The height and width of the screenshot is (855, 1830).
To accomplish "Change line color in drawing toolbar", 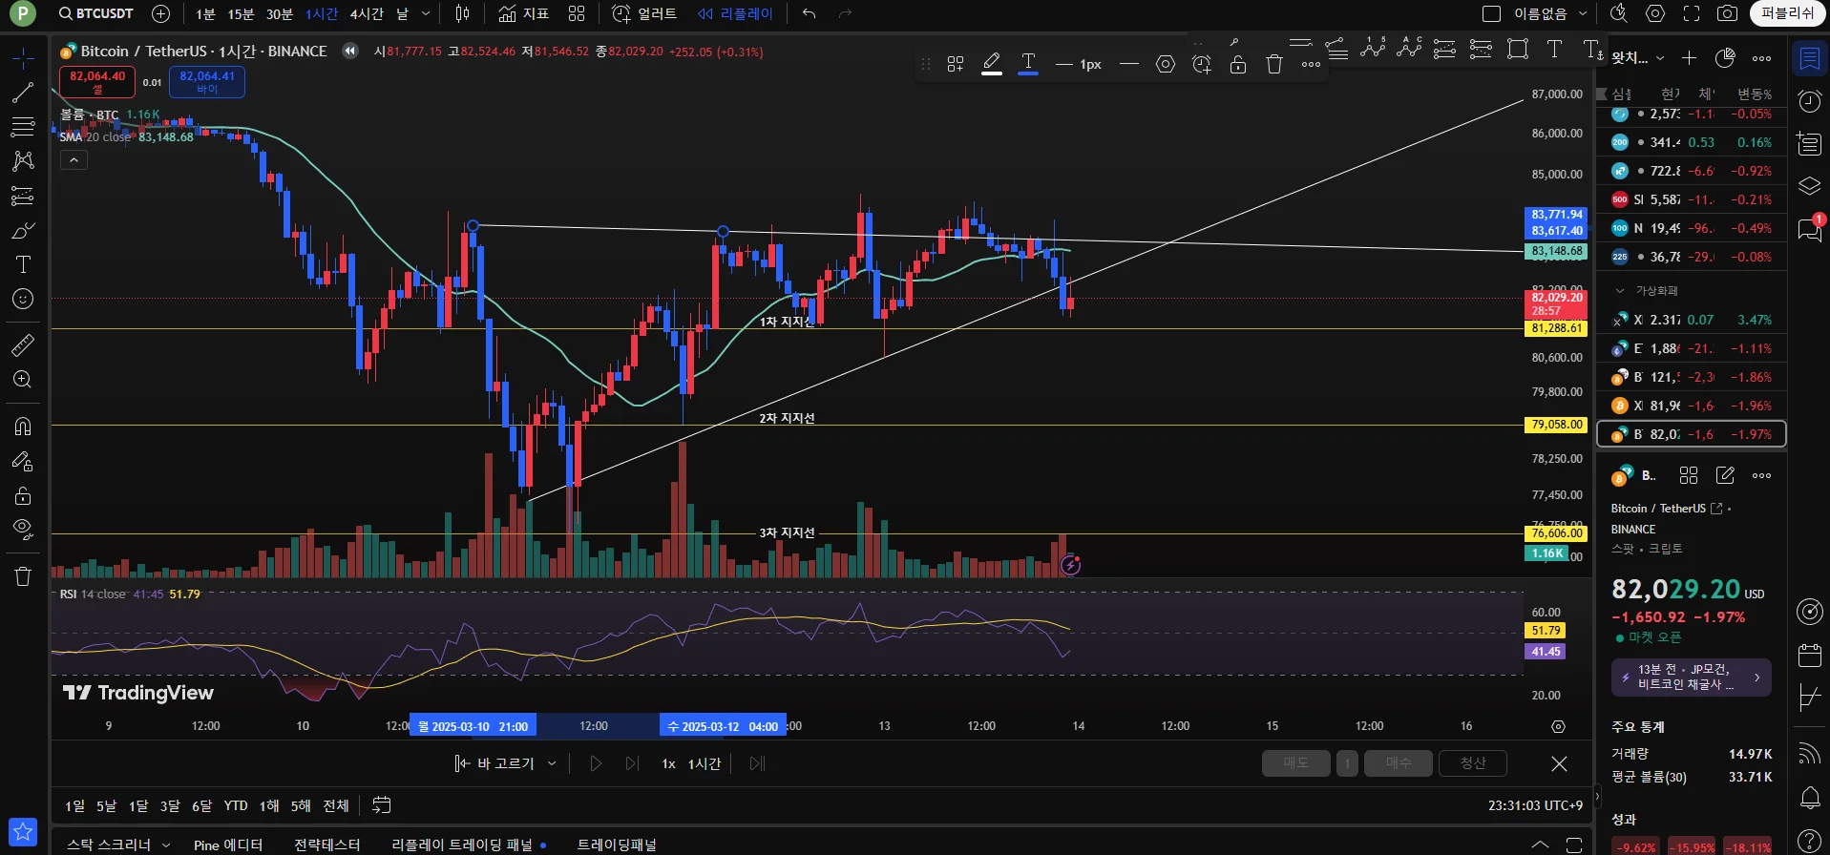I will click(992, 64).
